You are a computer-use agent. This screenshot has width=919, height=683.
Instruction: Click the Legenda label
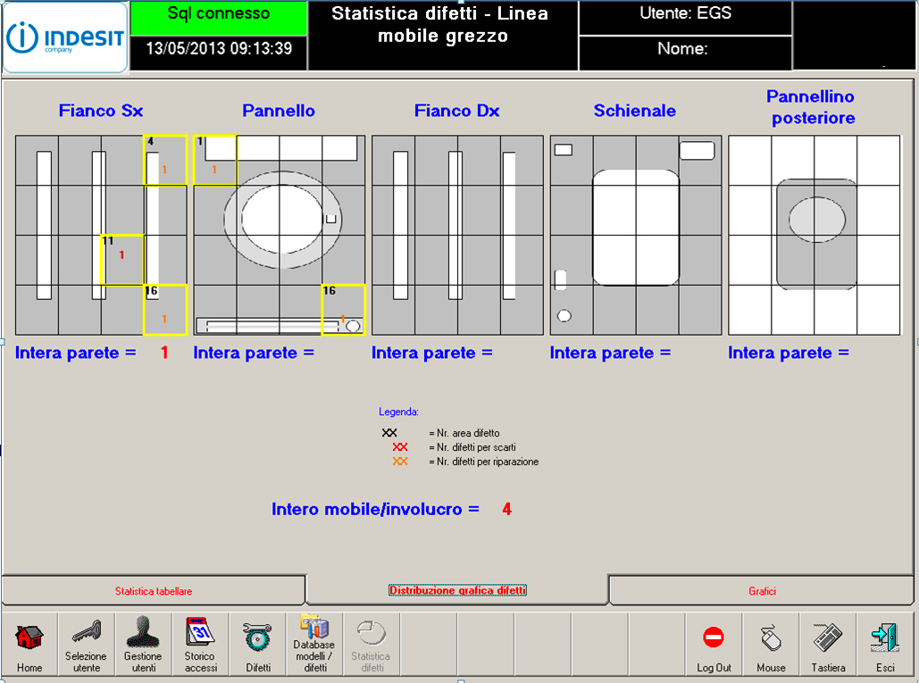(398, 412)
